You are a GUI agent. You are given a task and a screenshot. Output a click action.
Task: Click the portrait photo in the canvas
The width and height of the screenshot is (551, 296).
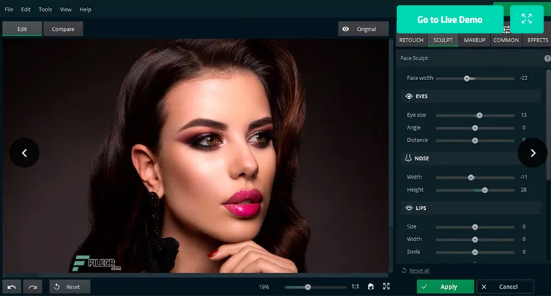tap(195, 156)
